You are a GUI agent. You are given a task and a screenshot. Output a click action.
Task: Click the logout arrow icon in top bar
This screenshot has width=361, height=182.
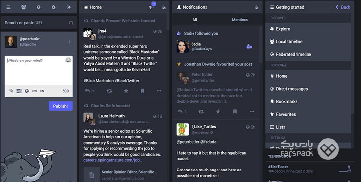[x=69, y=7]
